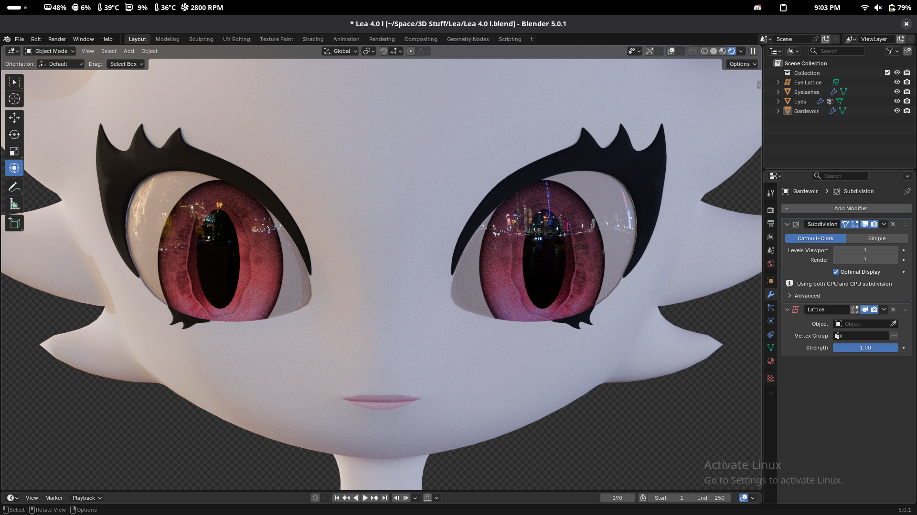
Task: Open Global transform orientation dropdown
Action: 341,51
